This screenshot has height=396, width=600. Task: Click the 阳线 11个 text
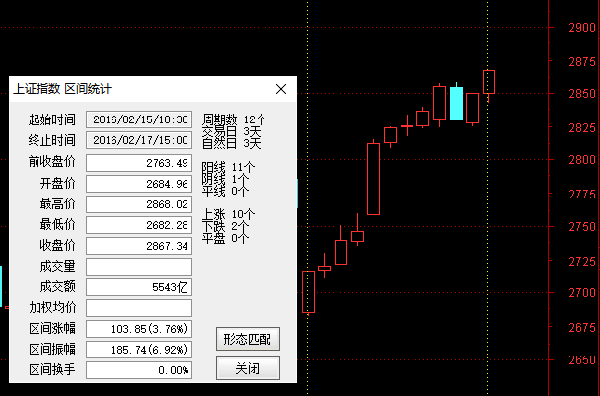[x=228, y=167]
